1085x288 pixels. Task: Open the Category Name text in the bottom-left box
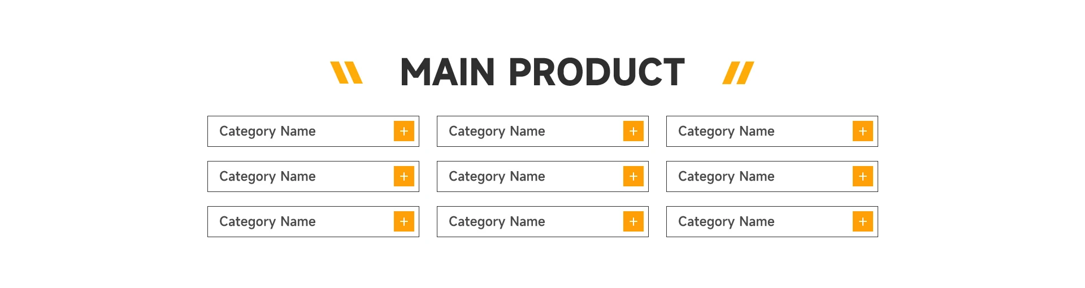tap(267, 221)
